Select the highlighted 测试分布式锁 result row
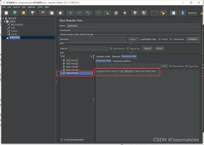 76,73
